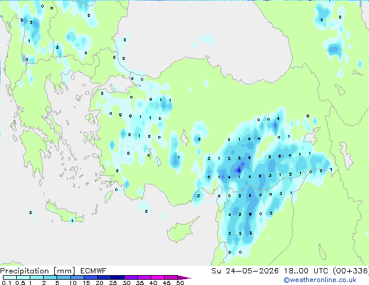Select the 2–5 mm legend swatch
The width and height of the screenshot is (369, 285).
50,277
